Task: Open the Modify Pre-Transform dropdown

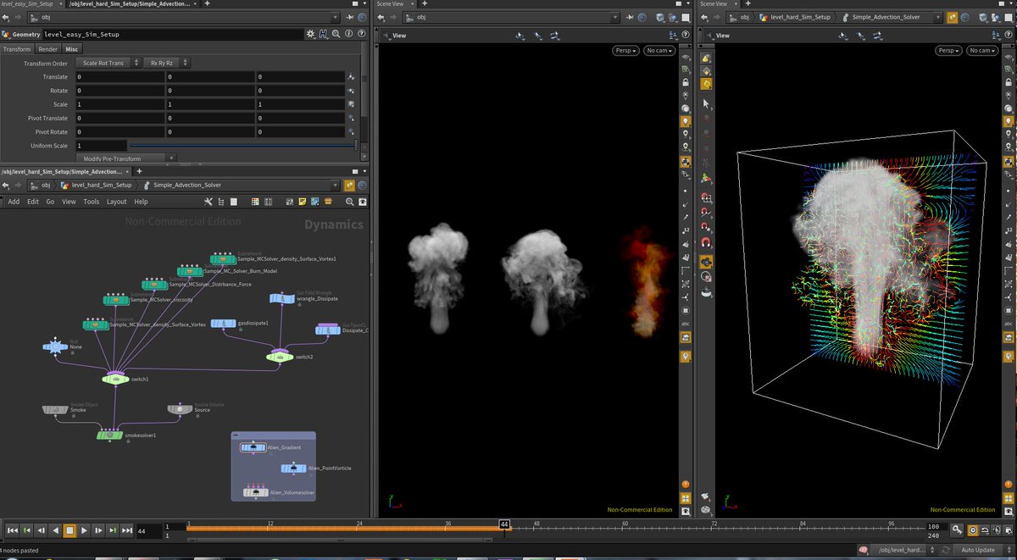Action: (125, 158)
